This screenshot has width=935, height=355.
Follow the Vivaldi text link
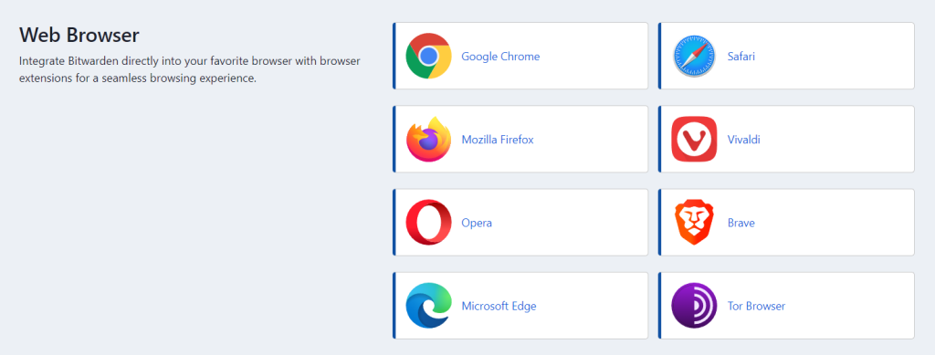pos(743,140)
